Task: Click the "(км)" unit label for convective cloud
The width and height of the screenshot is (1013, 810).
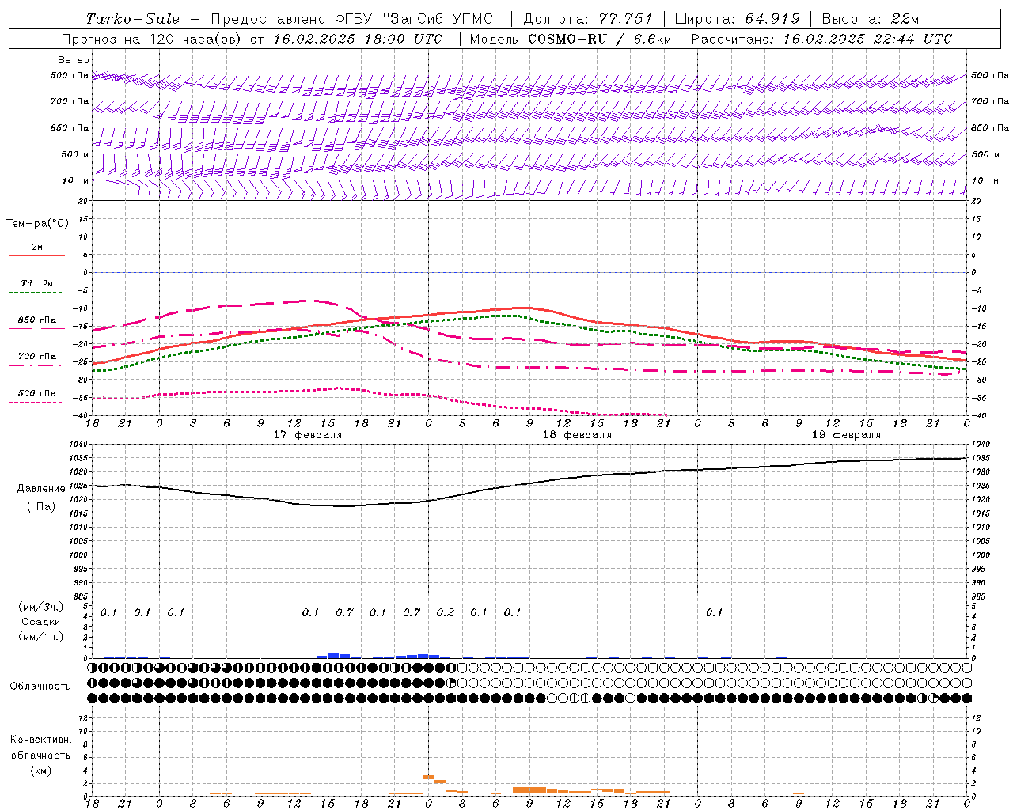Action: 40,770
